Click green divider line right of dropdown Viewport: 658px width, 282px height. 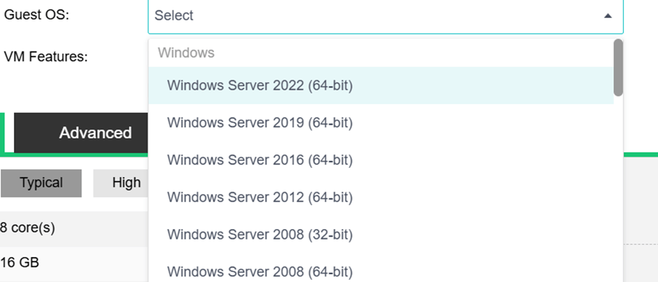tap(640, 154)
